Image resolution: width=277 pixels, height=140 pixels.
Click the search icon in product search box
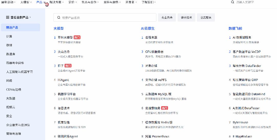tap(59, 17)
